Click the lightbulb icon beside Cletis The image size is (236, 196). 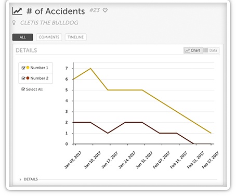pos(14,22)
